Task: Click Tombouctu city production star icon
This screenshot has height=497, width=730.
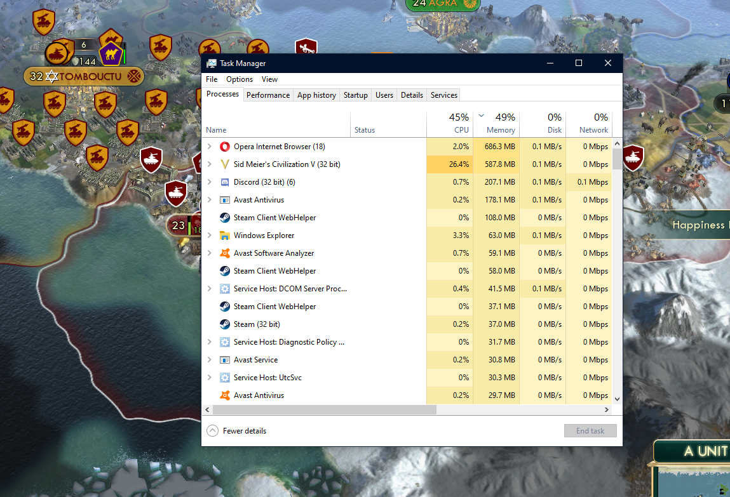Action: click(51, 76)
